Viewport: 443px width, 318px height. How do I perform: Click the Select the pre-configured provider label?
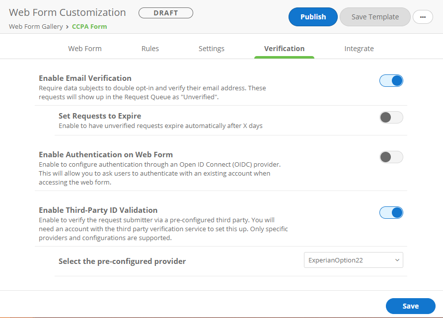coord(122,261)
